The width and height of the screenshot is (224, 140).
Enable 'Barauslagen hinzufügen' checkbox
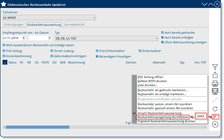[x=97, y=56]
